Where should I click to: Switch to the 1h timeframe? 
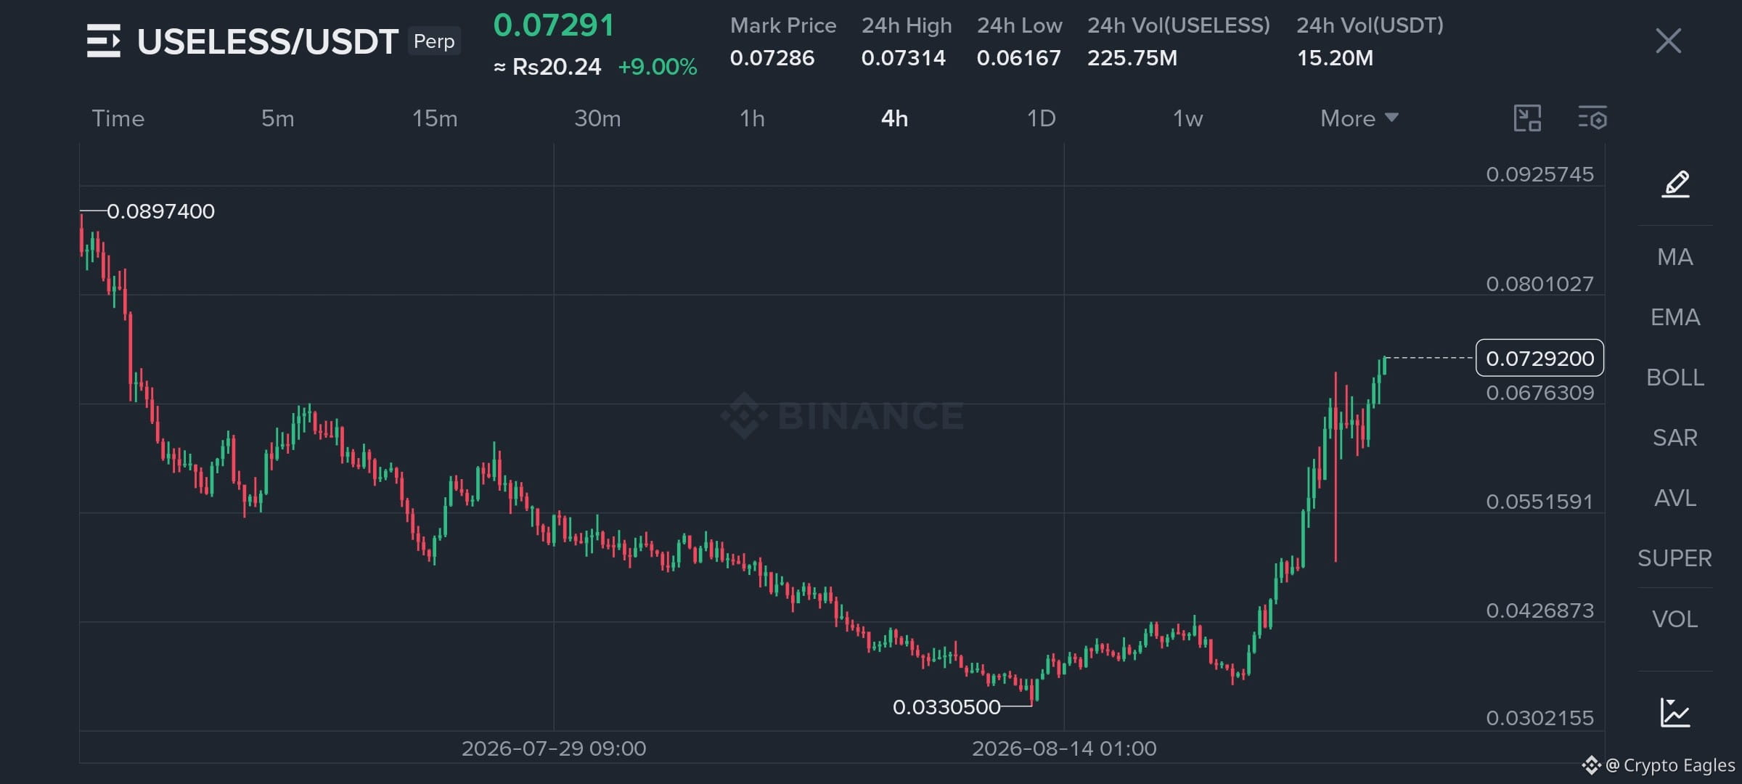pyautogui.click(x=752, y=118)
